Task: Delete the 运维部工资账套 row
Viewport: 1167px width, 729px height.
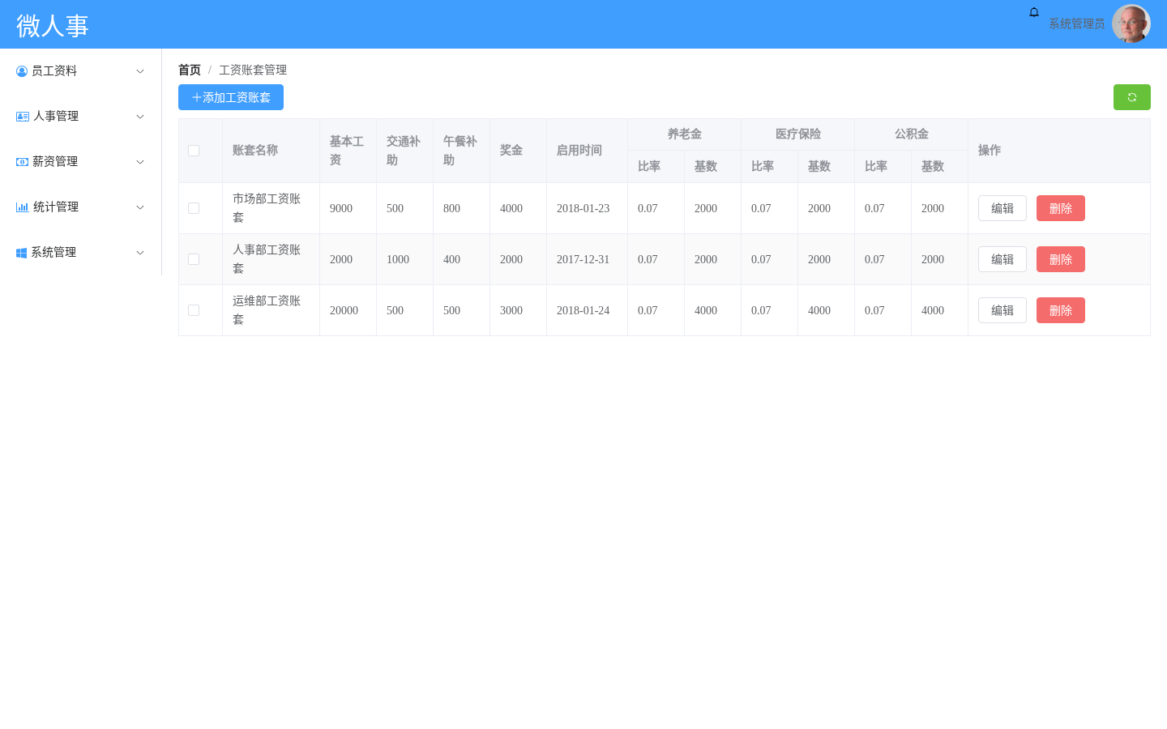Action: (x=1061, y=310)
